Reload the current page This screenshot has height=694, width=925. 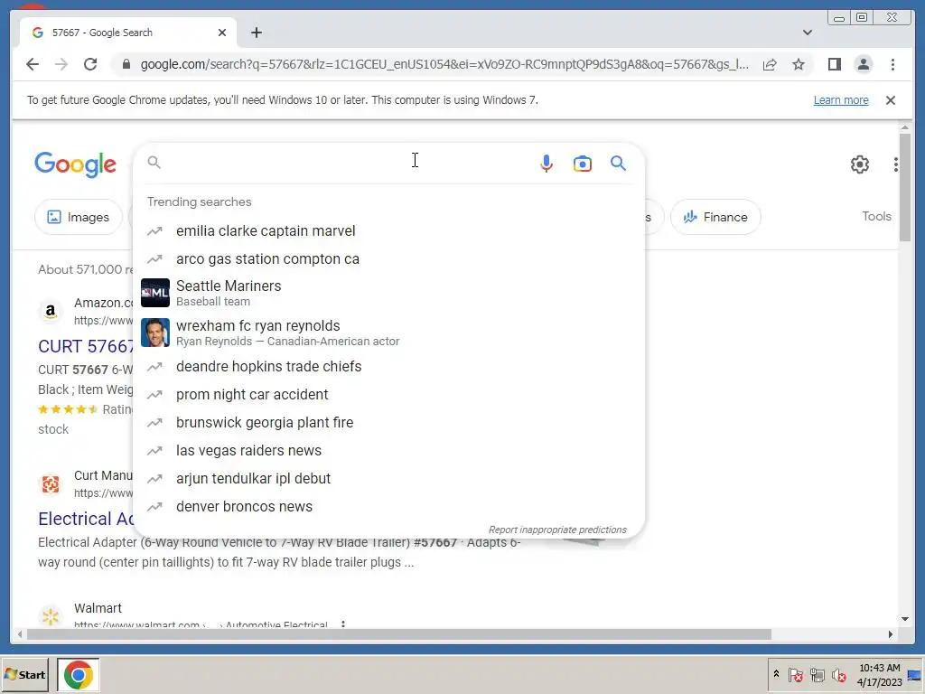(x=90, y=64)
